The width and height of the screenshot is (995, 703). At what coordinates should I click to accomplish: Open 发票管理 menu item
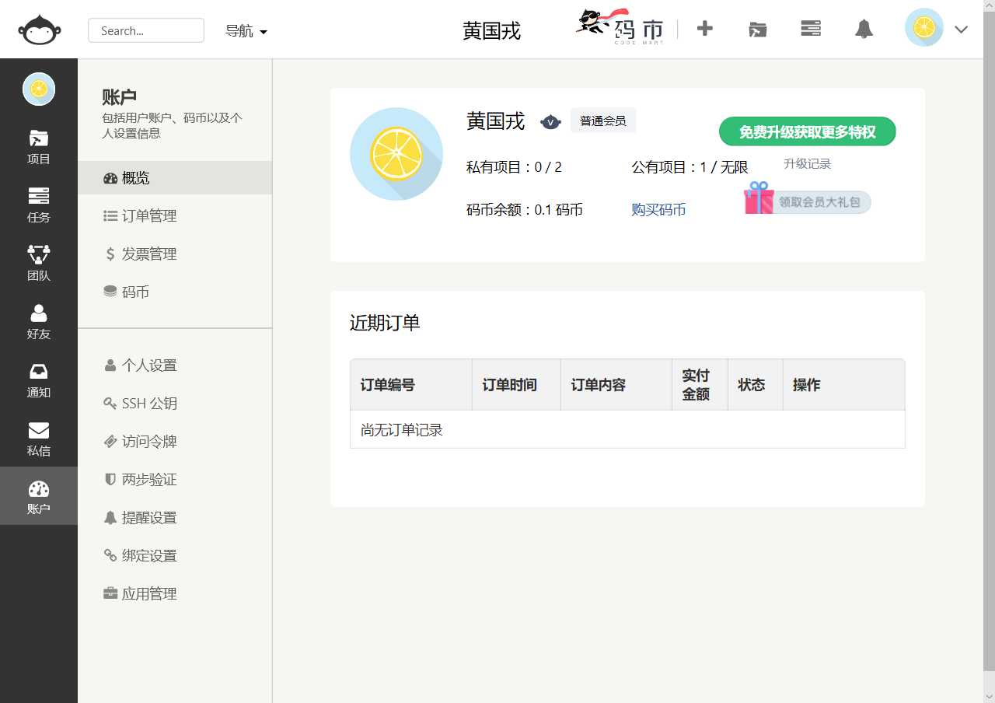(x=175, y=254)
